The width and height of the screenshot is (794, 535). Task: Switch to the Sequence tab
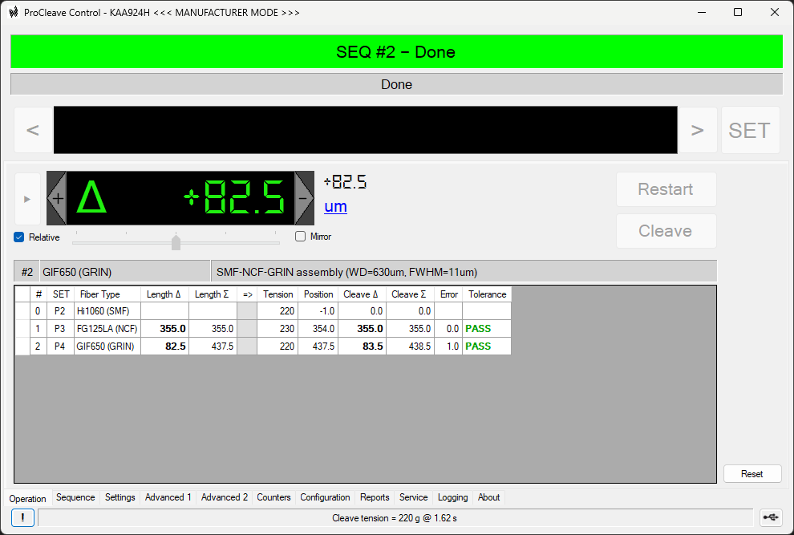(75, 497)
